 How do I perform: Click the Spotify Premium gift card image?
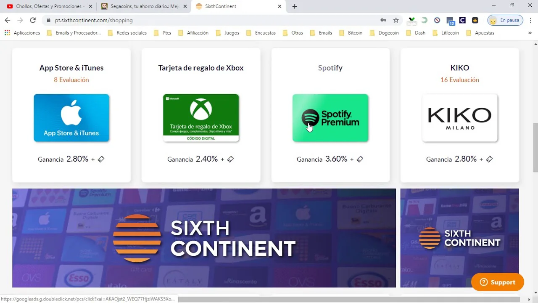(x=330, y=118)
